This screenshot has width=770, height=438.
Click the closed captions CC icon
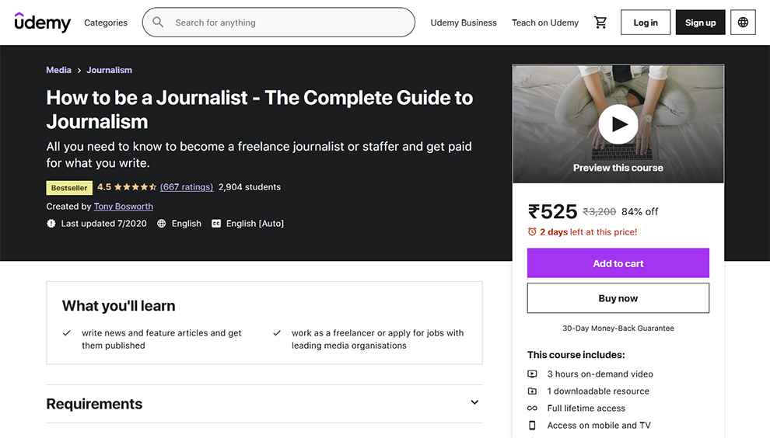coord(216,224)
